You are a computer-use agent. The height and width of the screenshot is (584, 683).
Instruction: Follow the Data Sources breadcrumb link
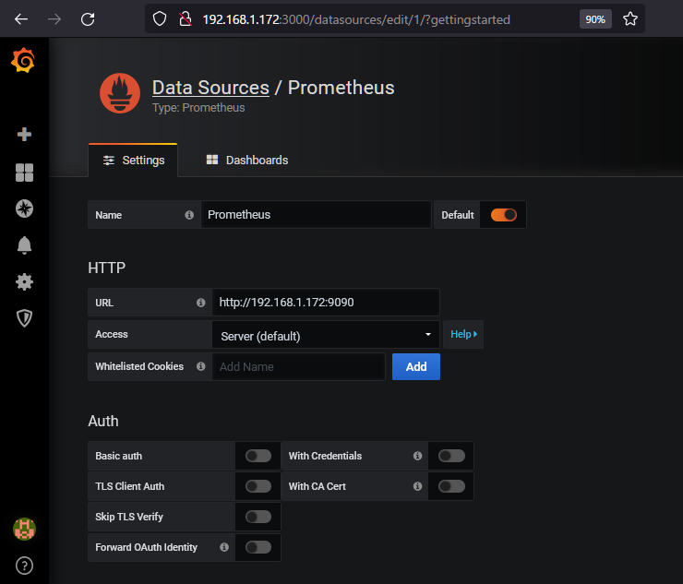click(210, 88)
